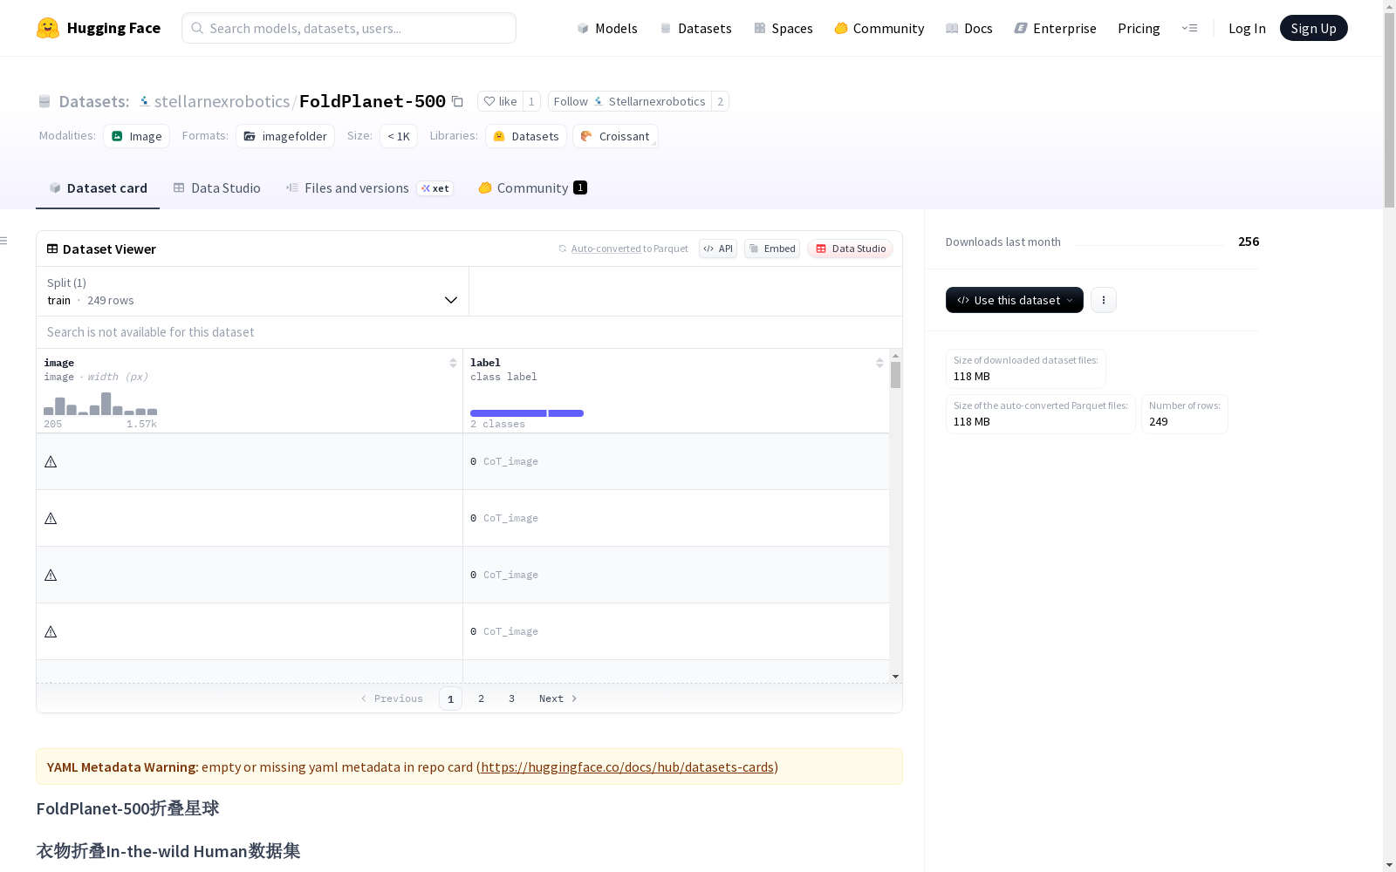Click the fourth row image warning icon
This screenshot has width=1396, height=872.
coord(51,631)
